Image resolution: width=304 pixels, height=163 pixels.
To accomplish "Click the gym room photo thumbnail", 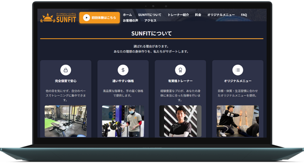I will pyautogui.click(x=66, y=121).
